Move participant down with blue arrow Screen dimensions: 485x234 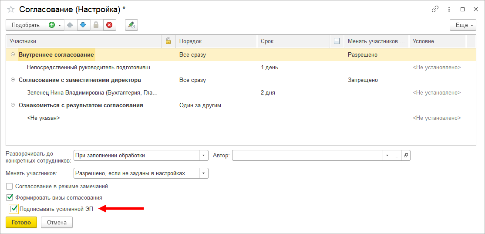point(83,25)
